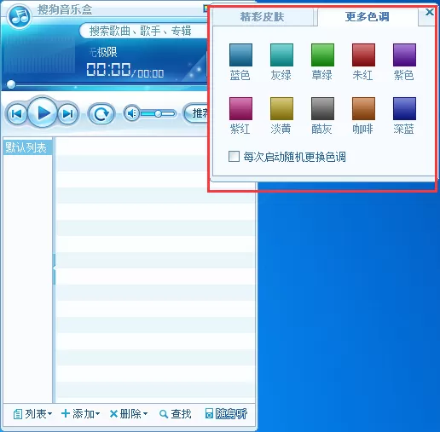Switch to the 精彩皮肤 tab
Image resolution: width=440 pixels, height=432 pixels.
[263, 17]
